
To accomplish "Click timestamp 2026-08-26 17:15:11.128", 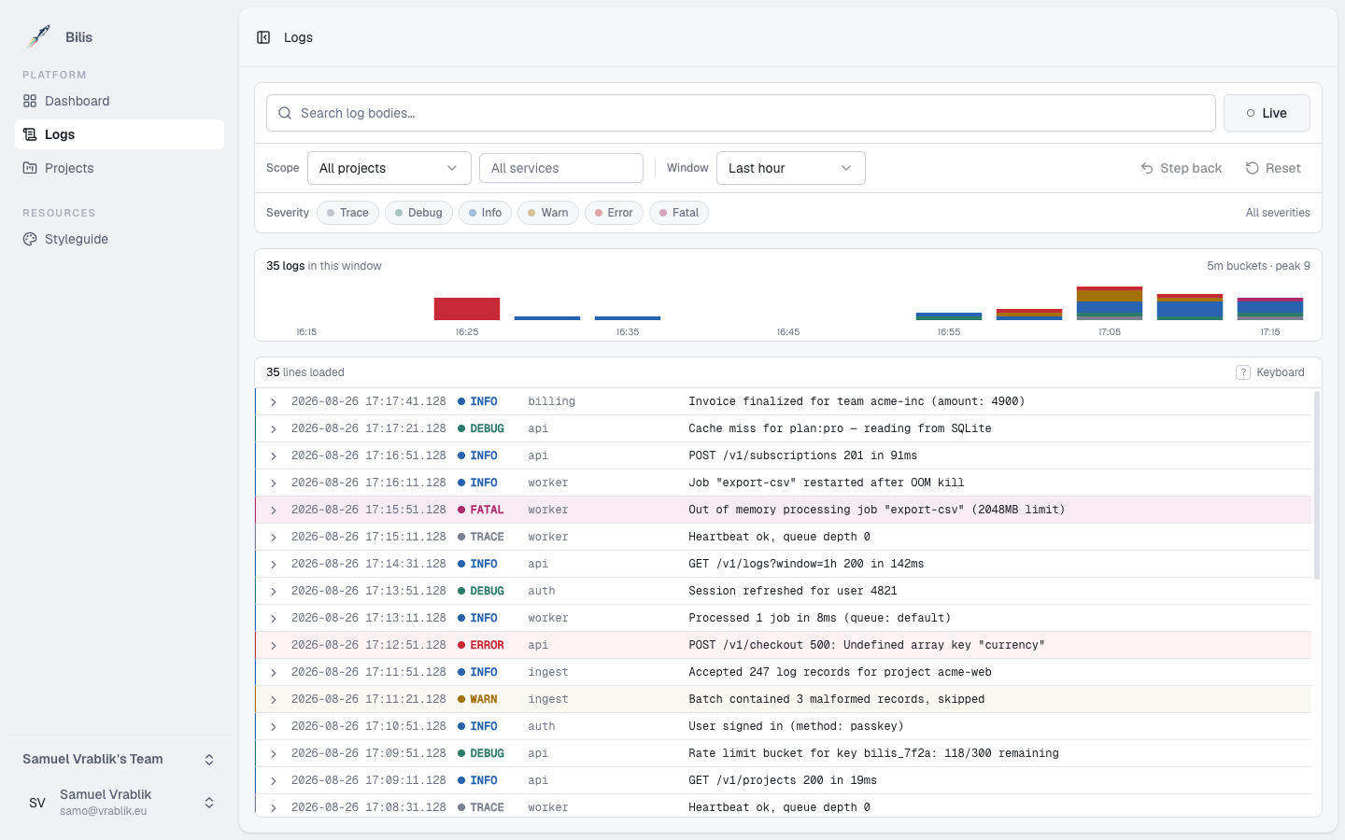I will click(x=369, y=537).
